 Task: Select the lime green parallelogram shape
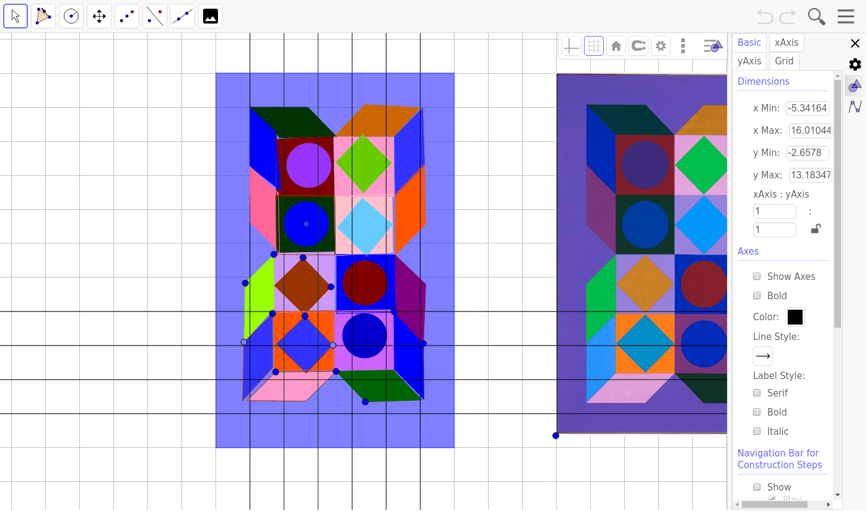click(x=259, y=297)
